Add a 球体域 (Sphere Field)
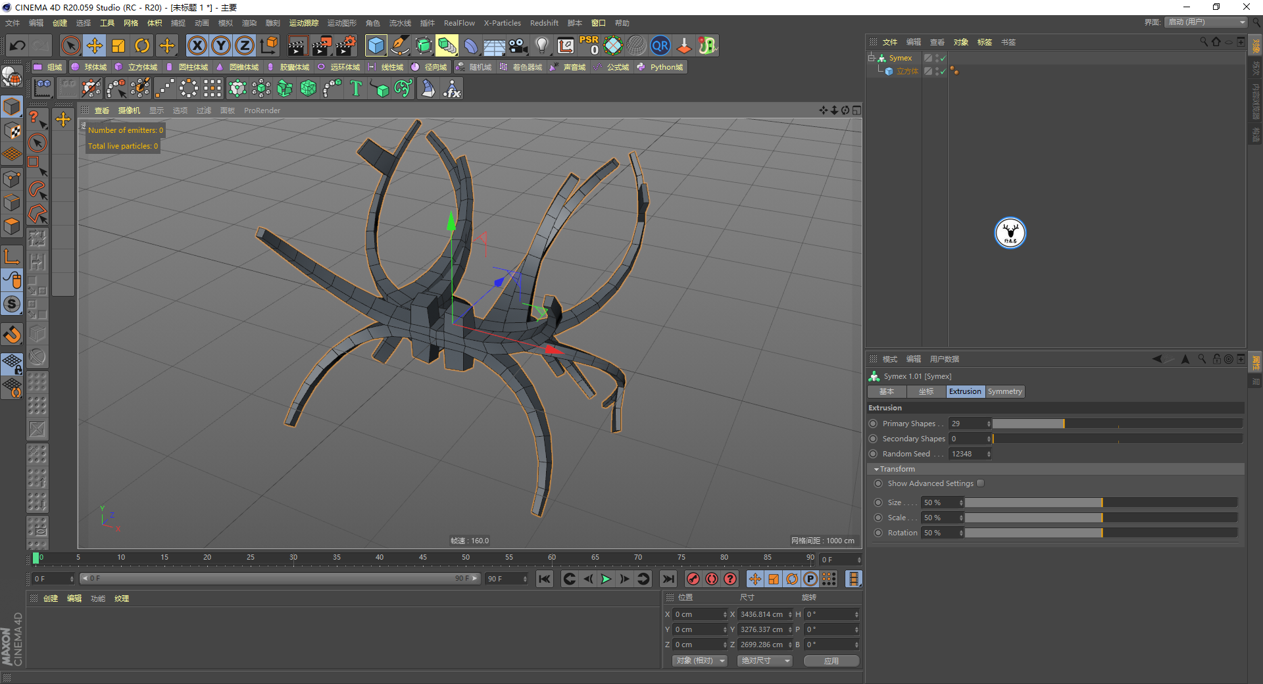This screenshot has height=684, width=1263. [89, 67]
